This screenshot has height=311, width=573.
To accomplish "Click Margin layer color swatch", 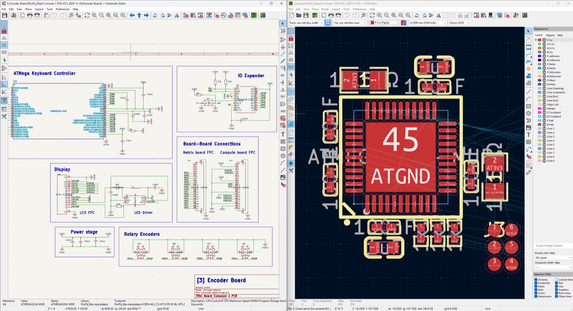I will [540, 108].
